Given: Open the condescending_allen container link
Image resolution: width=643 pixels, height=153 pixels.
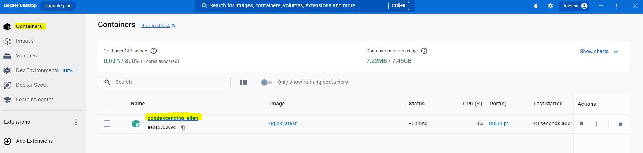Looking at the screenshot, I should tap(173, 118).
